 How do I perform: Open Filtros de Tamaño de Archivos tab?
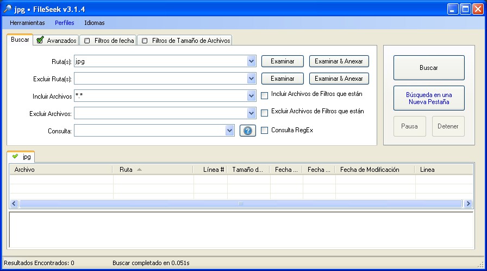tap(185, 40)
